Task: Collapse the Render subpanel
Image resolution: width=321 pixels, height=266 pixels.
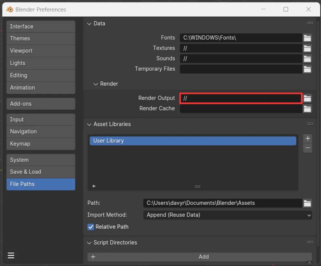Action: click(96, 84)
